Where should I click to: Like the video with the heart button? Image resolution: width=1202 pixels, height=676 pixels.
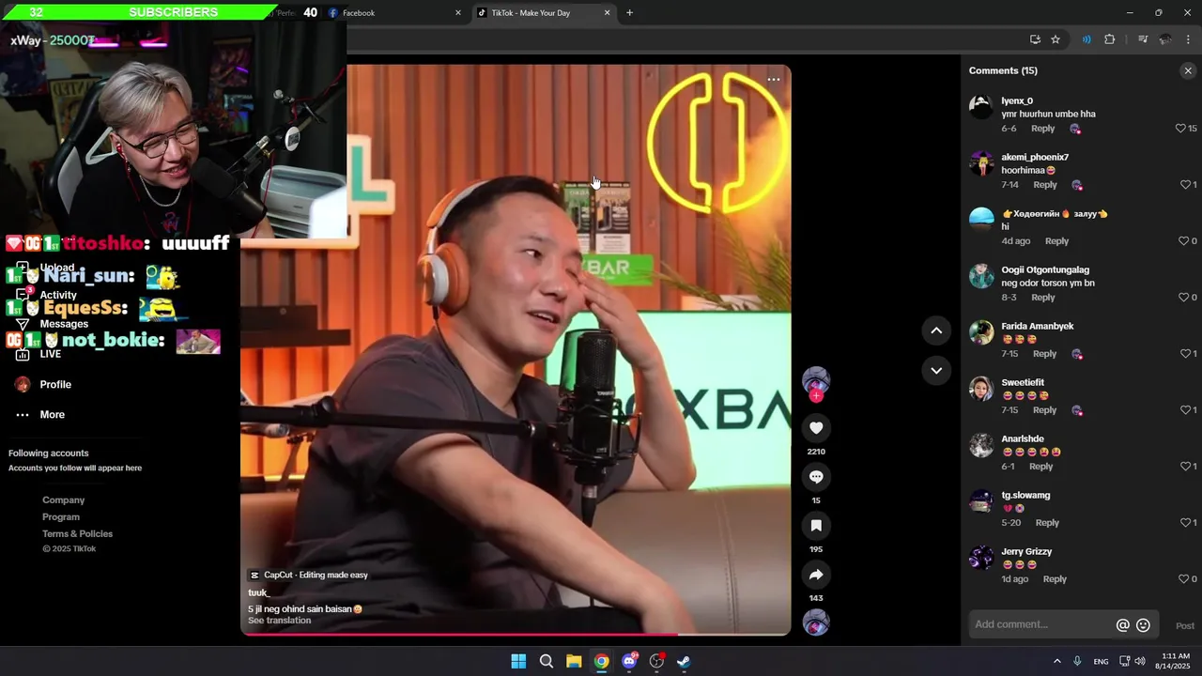816,428
